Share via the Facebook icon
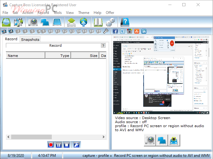This screenshot has height=159, width=213. 115,31
